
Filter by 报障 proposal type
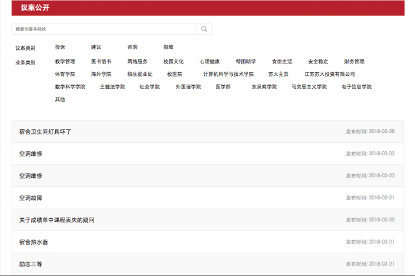click(169, 47)
